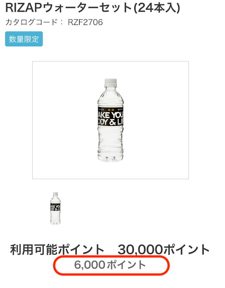Screen dimensions: 225x288
Task: Click the black label on thumbnail bottle
Action: click(x=55, y=207)
